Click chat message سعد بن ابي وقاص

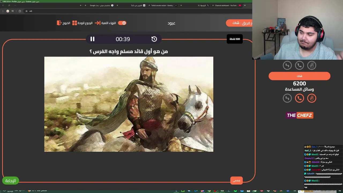click(322, 158)
